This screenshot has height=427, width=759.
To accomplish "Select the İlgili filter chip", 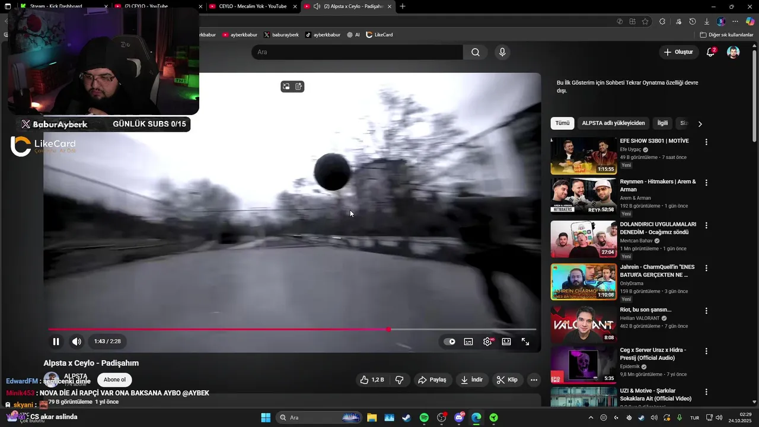I will coord(662,123).
